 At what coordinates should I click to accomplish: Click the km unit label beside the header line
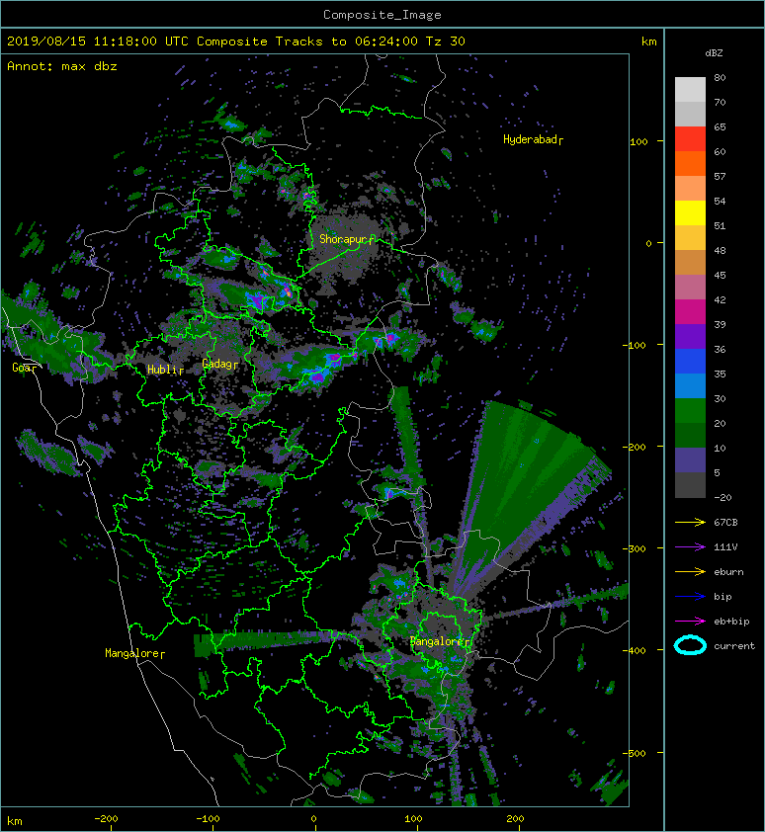coord(648,42)
